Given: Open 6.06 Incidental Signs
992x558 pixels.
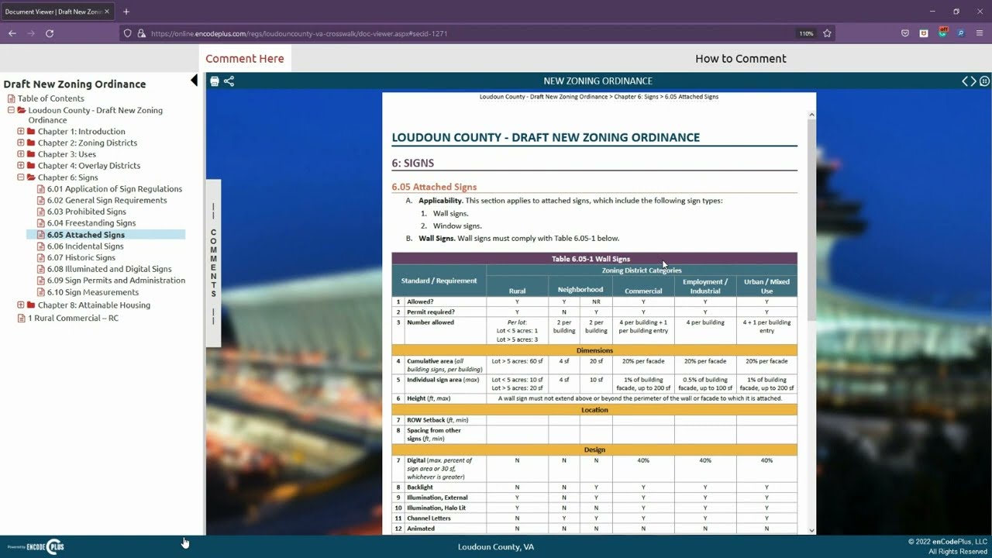Looking at the screenshot, I should [85, 246].
